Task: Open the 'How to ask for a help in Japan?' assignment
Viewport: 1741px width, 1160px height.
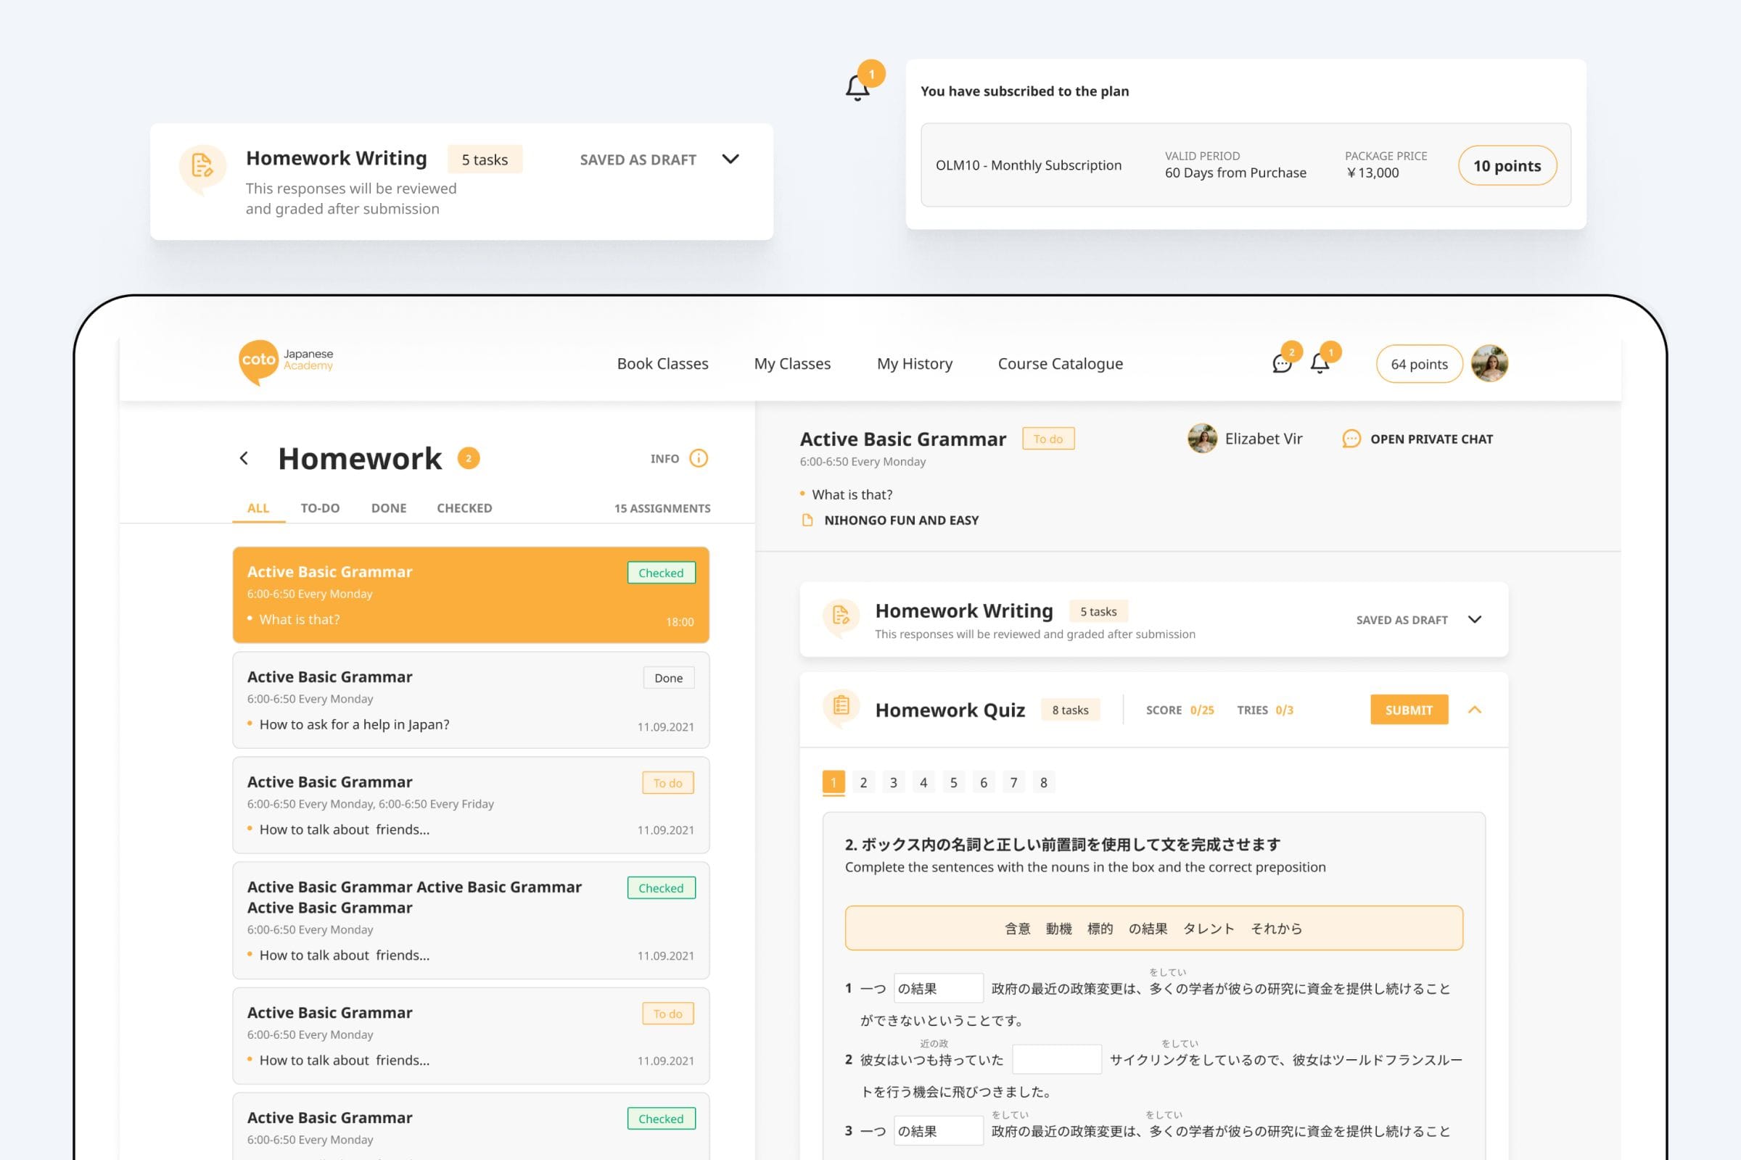Action: (x=471, y=700)
